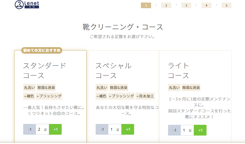The image size is (245, 144).
Task: Click 丸洗い tag in スペシャルコース
Action: tap(102, 88)
